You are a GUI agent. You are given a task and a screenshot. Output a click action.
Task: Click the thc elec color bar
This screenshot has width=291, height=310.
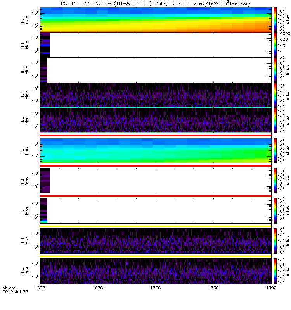(x=275, y=70)
